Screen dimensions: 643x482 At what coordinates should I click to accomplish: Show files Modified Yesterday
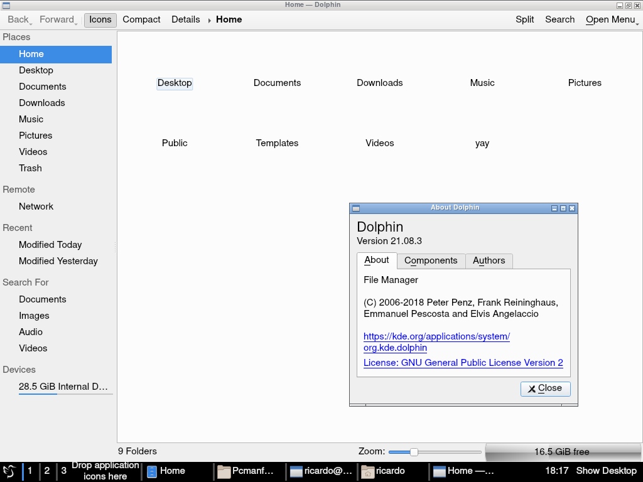point(56,262)
